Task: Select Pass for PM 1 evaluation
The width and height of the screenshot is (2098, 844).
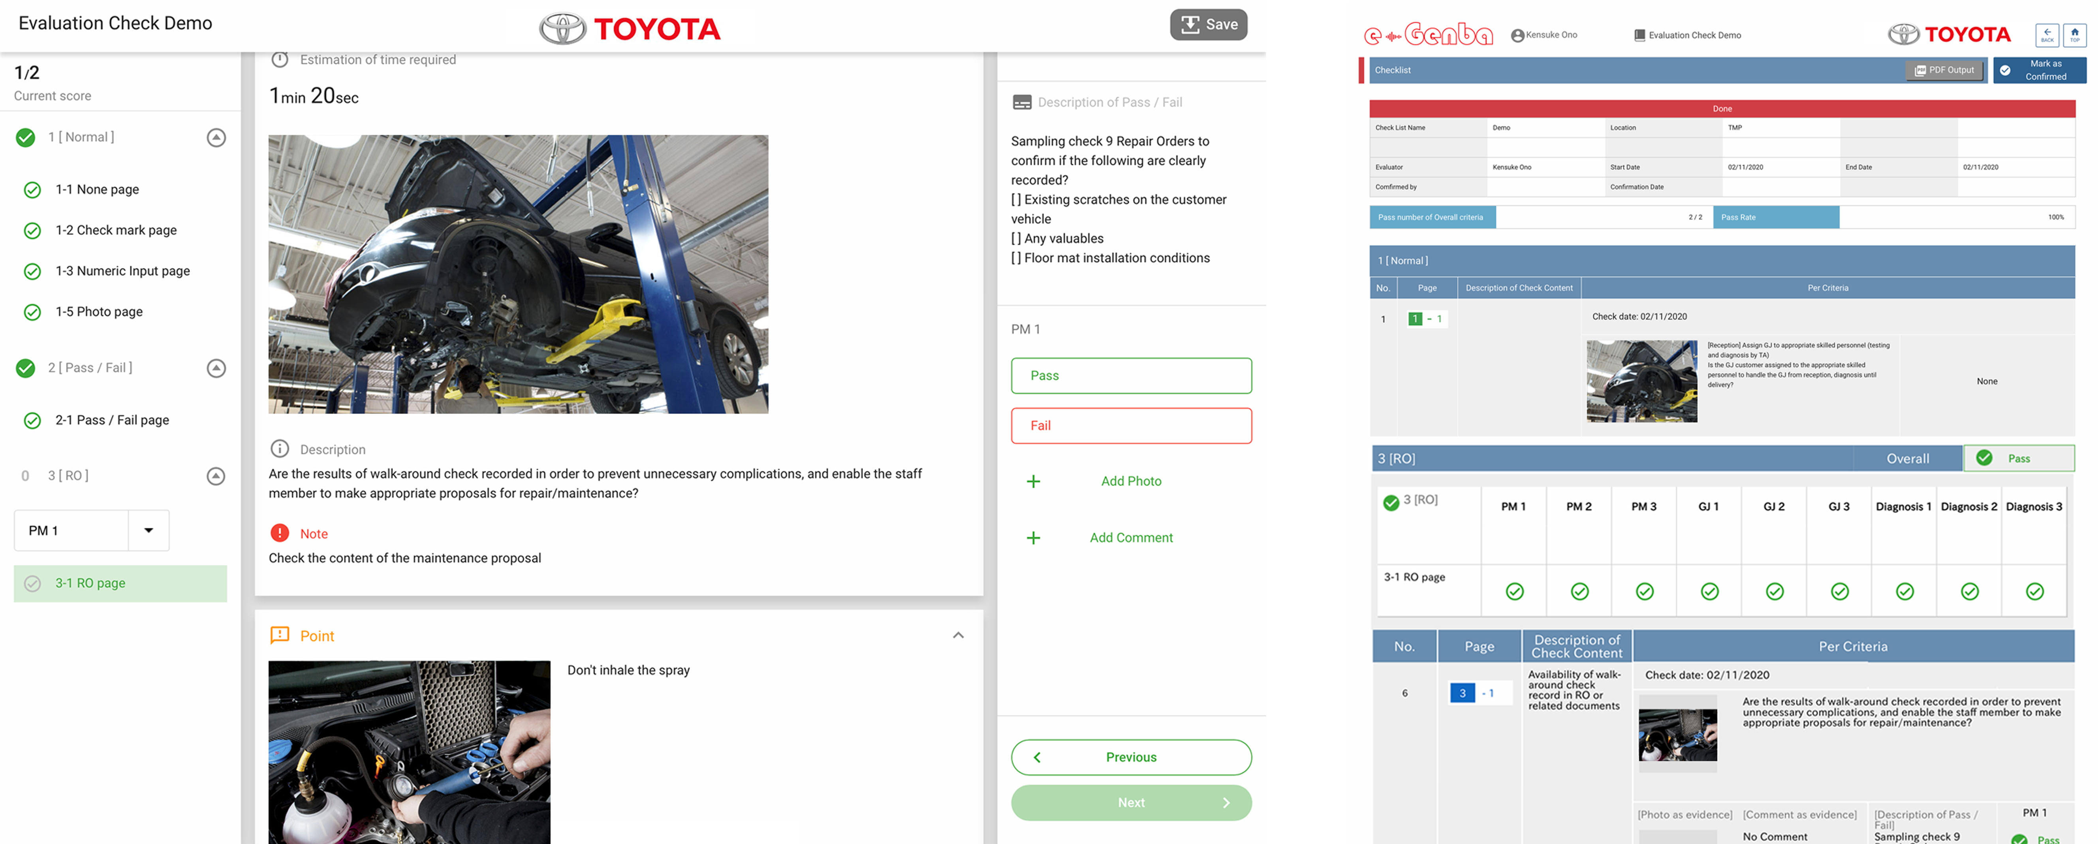Action: pyautogui.click(x=1131, y=375)
